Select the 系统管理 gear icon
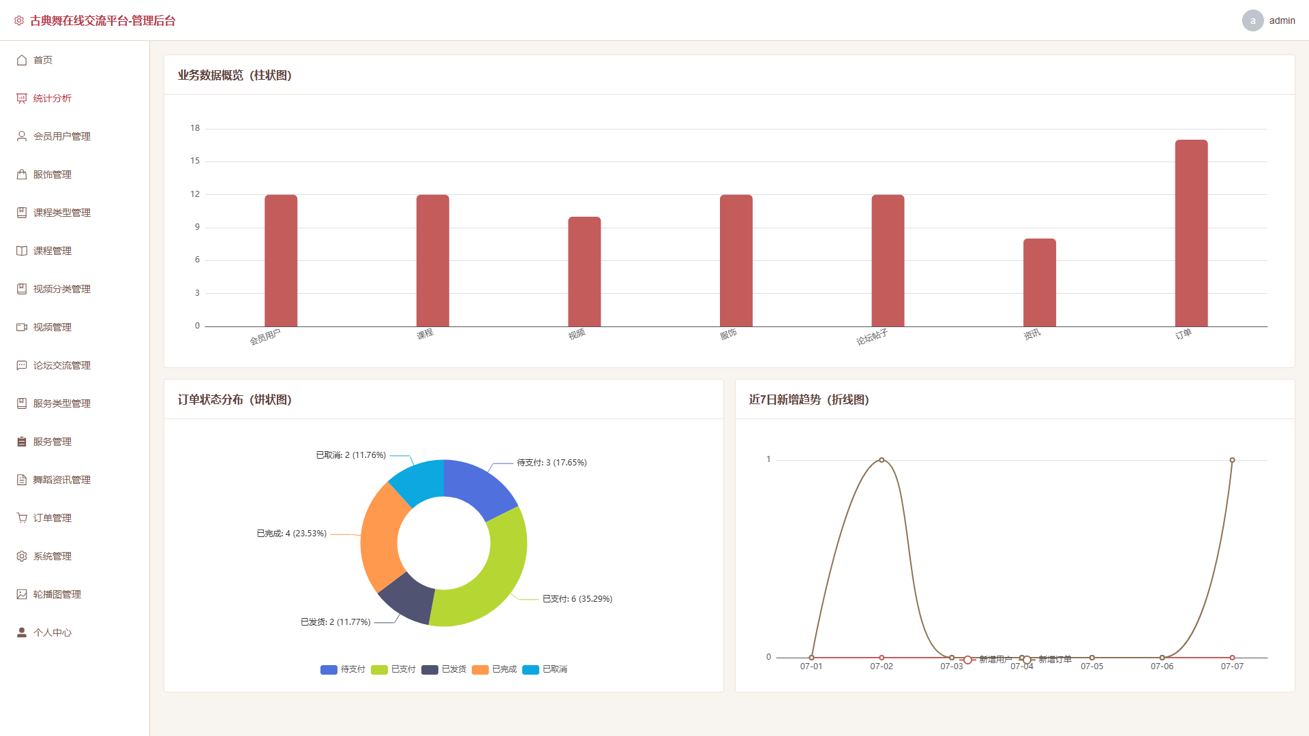Image resolution: width=1309 pixels, height=736 pixels. [x=22, y=556]
